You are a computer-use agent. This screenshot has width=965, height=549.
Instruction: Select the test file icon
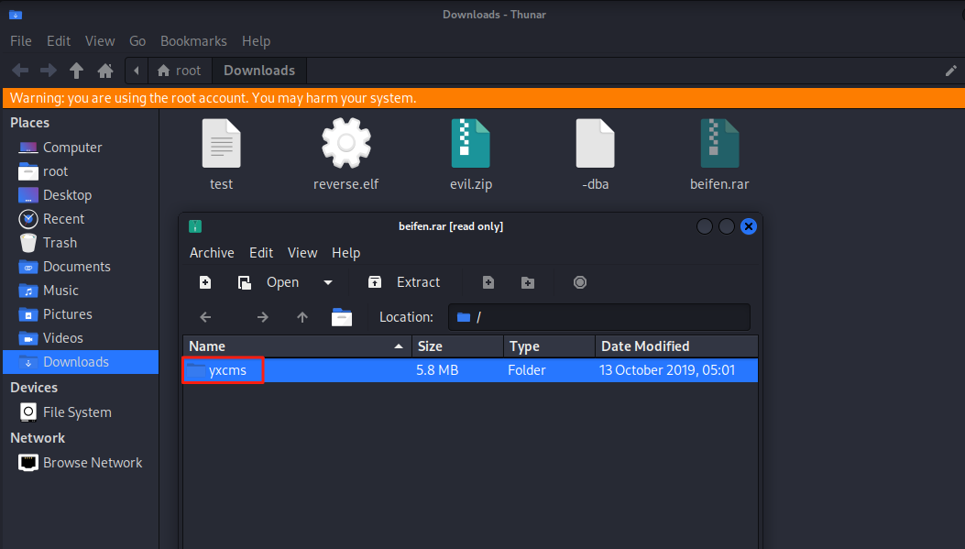(x=222, y=143)
